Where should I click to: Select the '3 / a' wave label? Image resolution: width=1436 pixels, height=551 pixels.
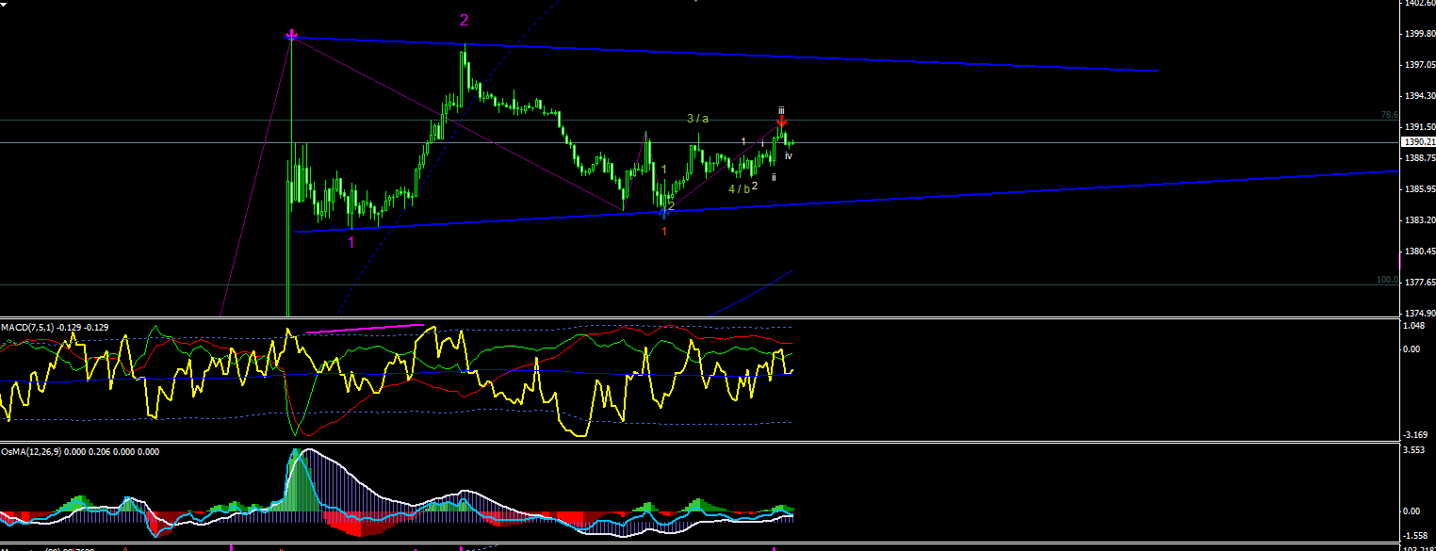tap(697, 118)
